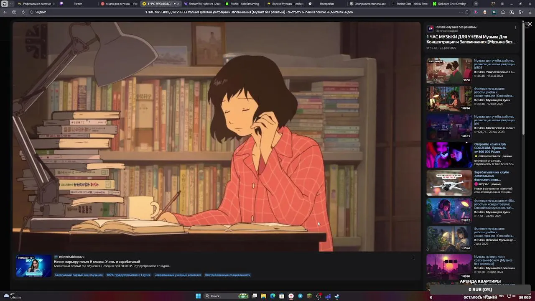Open Фоновая музыка video from 24 сен 2025
The image size is (535, 301).
coord(494,204)
